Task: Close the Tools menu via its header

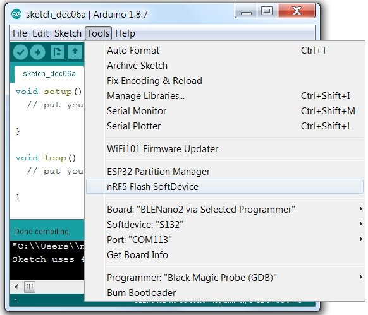Action: pyautogui.click(x=98, y=33)
